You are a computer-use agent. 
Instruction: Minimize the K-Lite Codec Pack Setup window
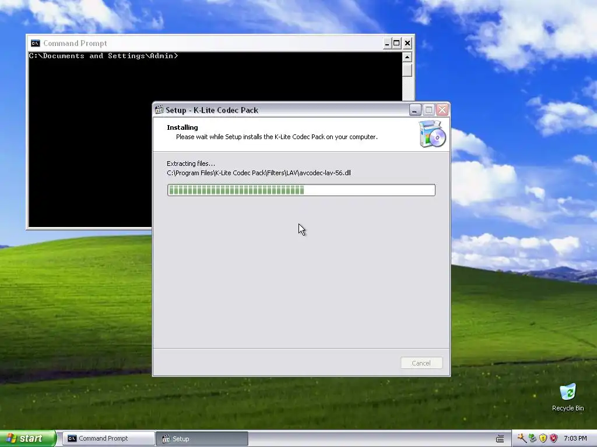pos(415,110)
